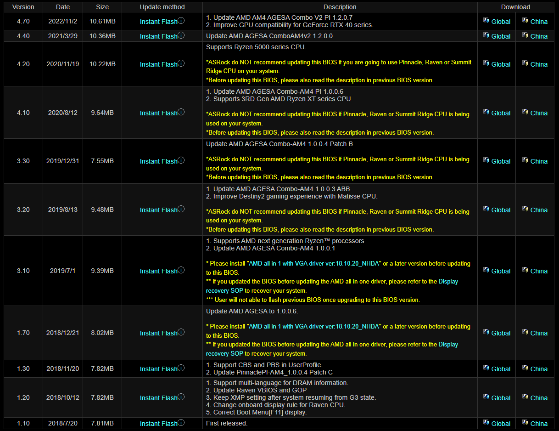Screen dimensions: 559x431
Task: Open the info icon next to Instant Flash for version 4.40
Action: coord(181,35)
